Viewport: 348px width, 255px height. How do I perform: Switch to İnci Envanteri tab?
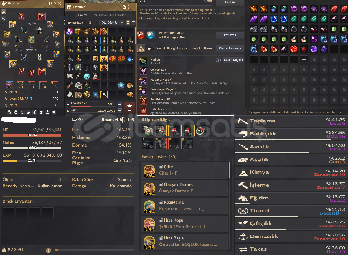click(100, 15)
